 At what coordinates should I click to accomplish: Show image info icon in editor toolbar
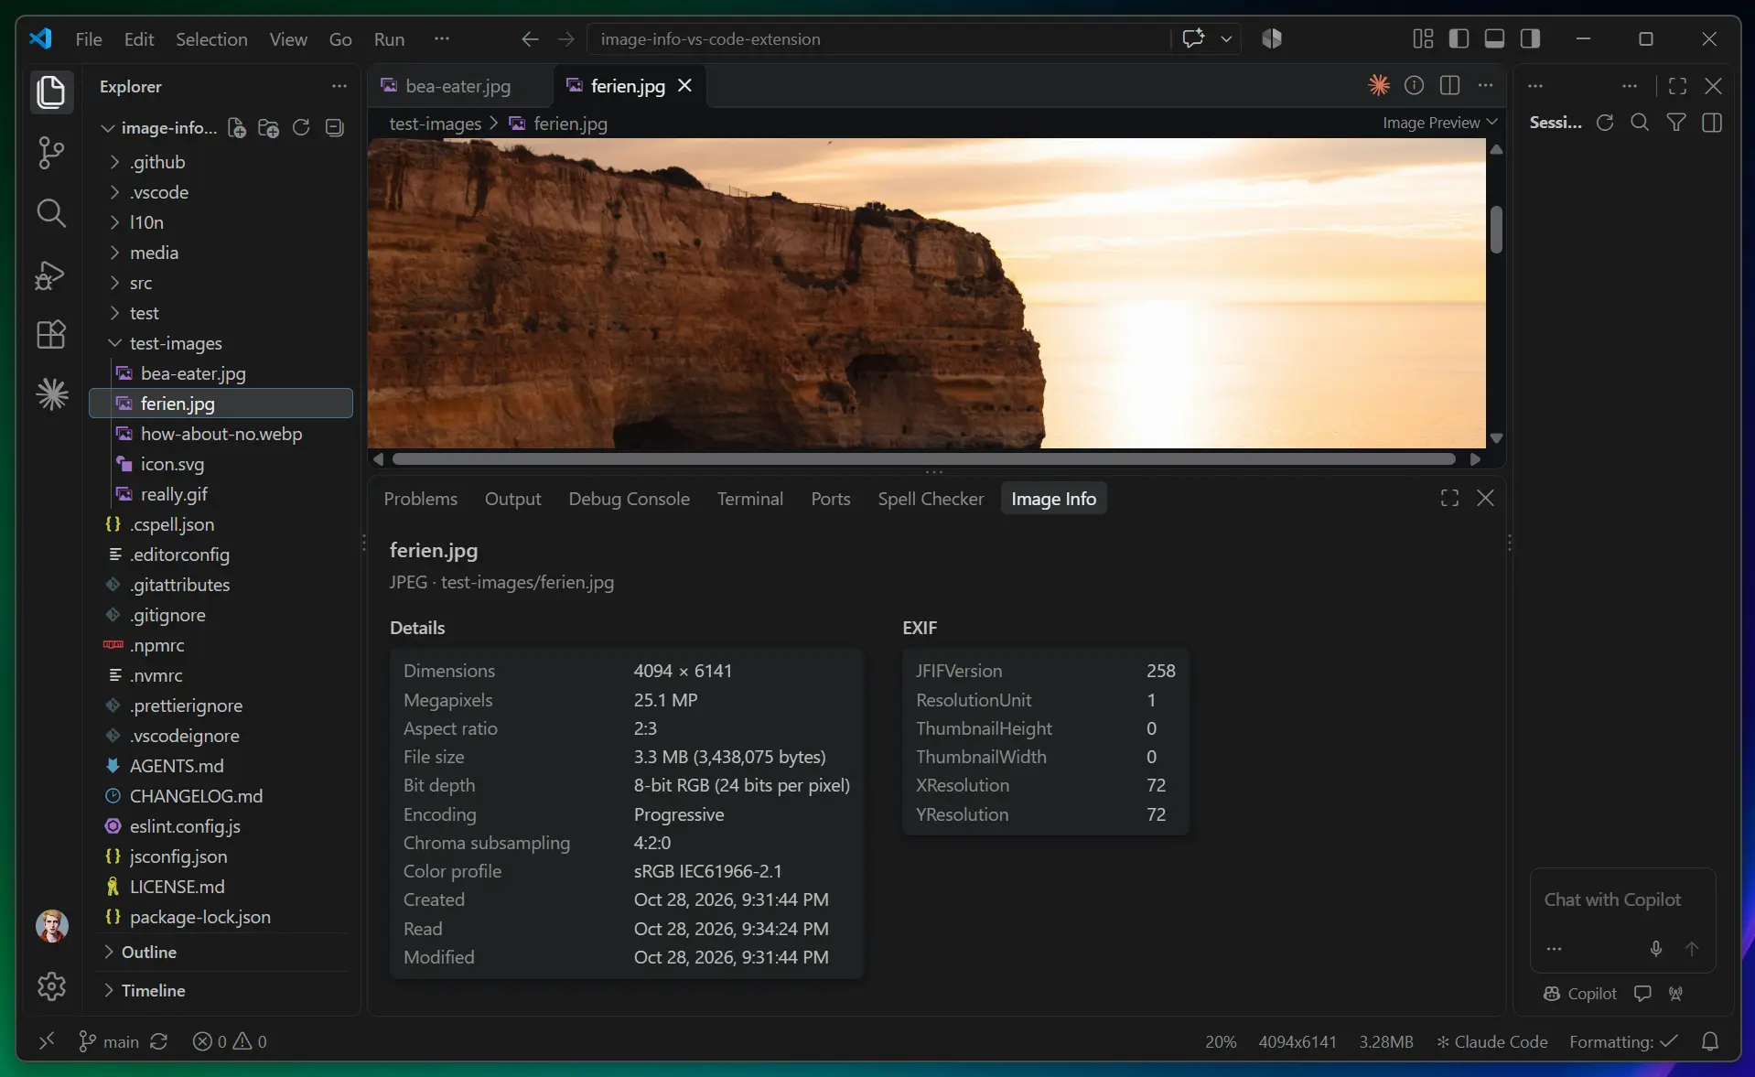coord(1414,85)
